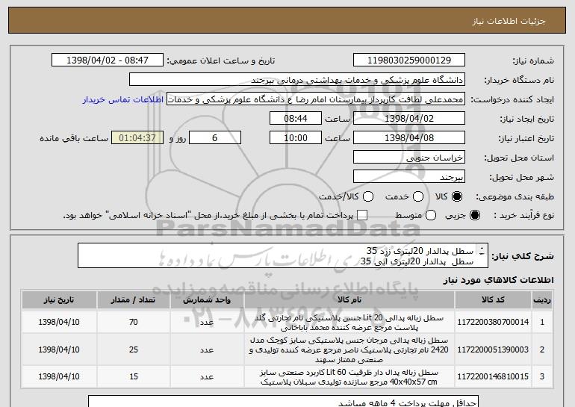Click the delivery city field بیرجند
575x407 pixels.
pos(409,177)
